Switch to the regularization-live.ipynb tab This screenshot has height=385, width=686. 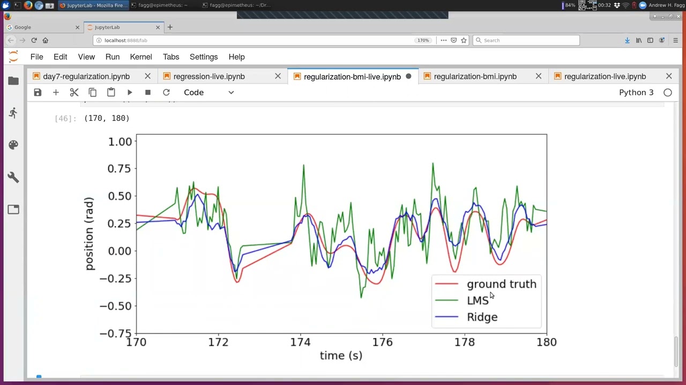[605, 76]
